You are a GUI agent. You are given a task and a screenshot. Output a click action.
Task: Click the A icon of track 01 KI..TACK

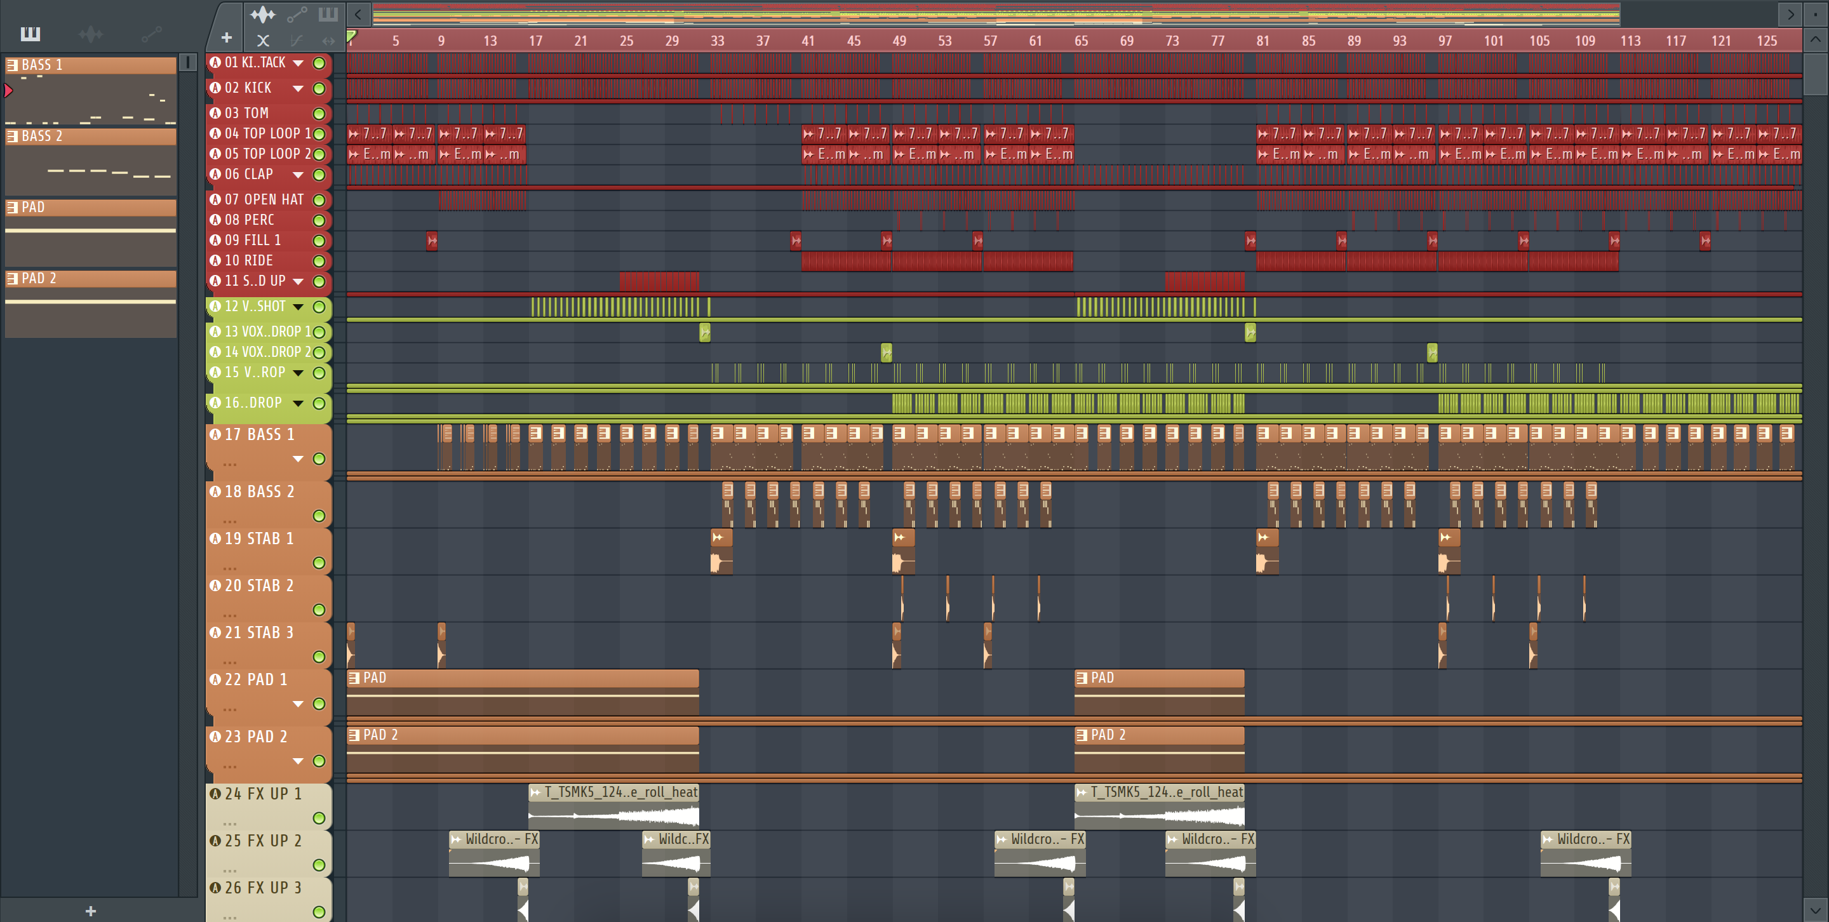pos(215,62)
